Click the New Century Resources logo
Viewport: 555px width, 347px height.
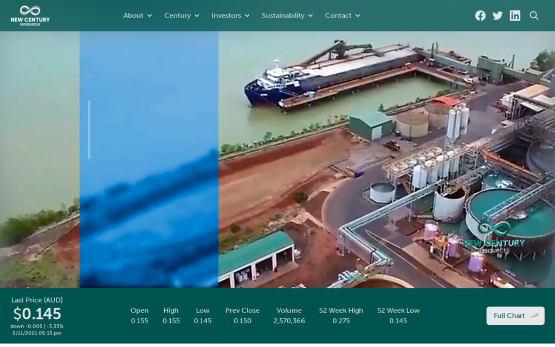[30, 15]
